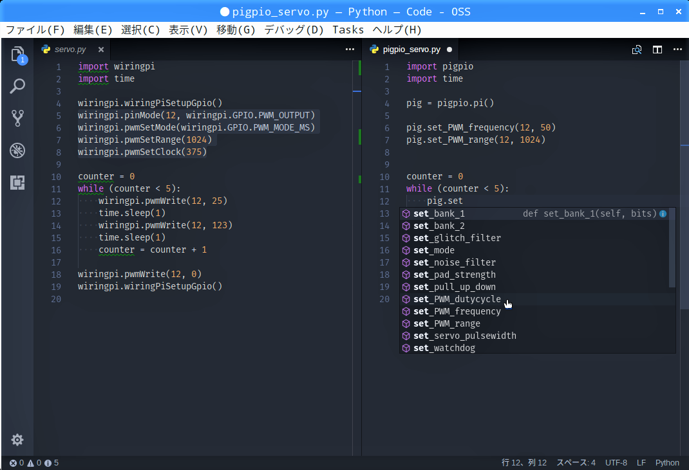Screen dimensions: 689x470
Task: Switch to the servo.py tab
Action: pos(70,50)
